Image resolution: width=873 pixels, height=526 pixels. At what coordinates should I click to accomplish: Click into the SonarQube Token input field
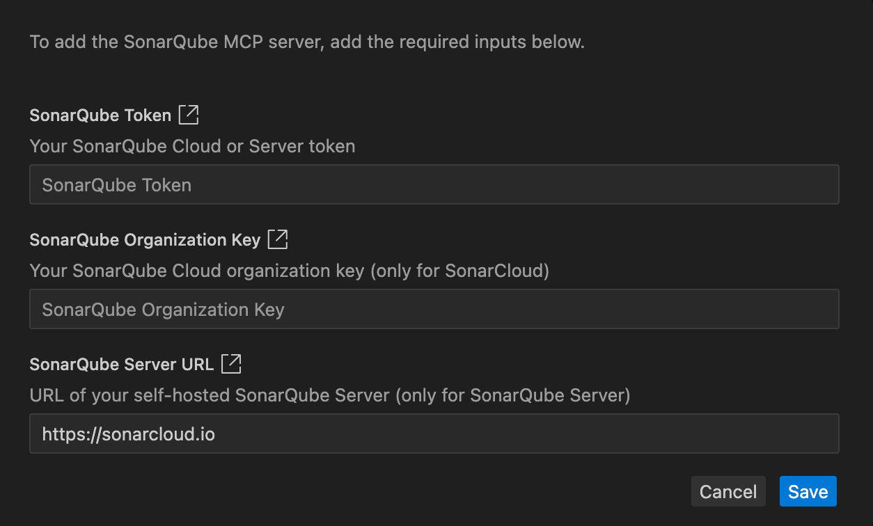click(x=434, y=185)
